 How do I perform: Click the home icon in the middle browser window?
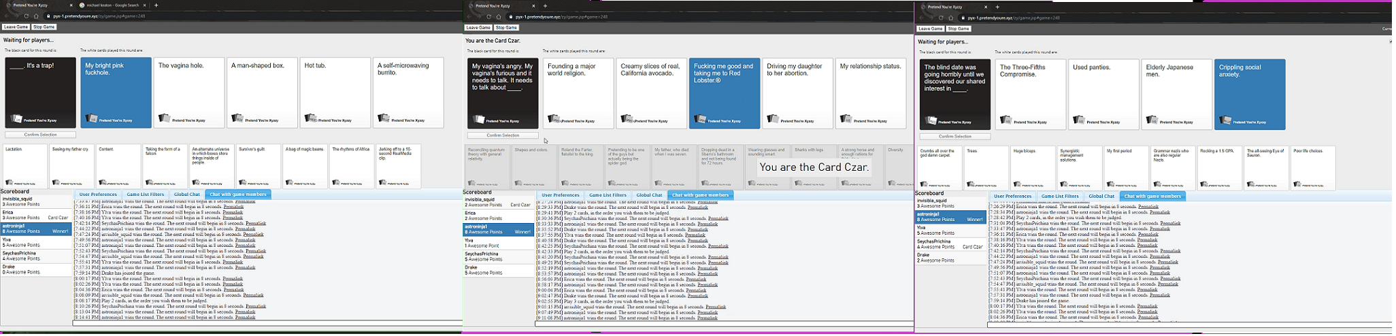point(499,17)
